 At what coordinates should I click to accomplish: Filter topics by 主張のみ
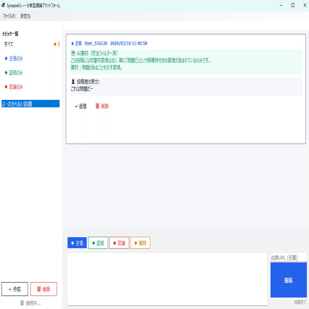[x=13, y=58]
